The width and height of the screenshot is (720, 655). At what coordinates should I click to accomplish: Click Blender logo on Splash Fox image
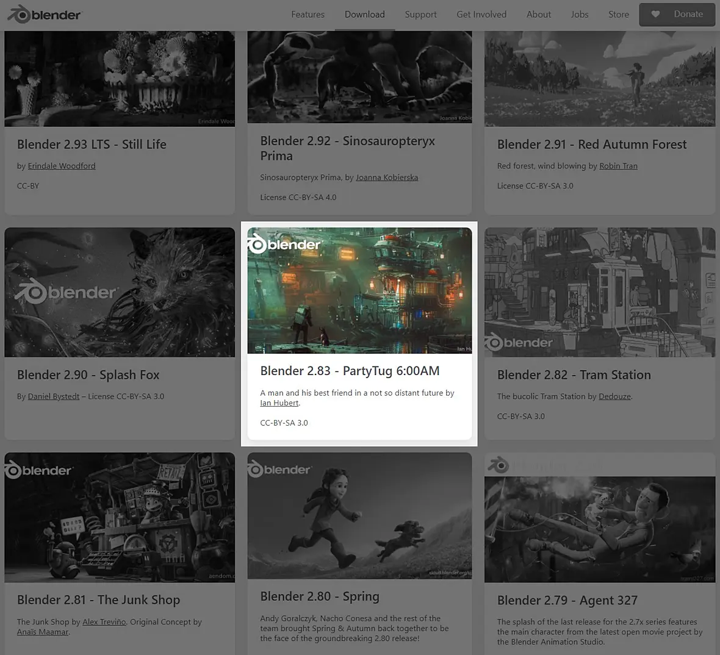[66, 292]
